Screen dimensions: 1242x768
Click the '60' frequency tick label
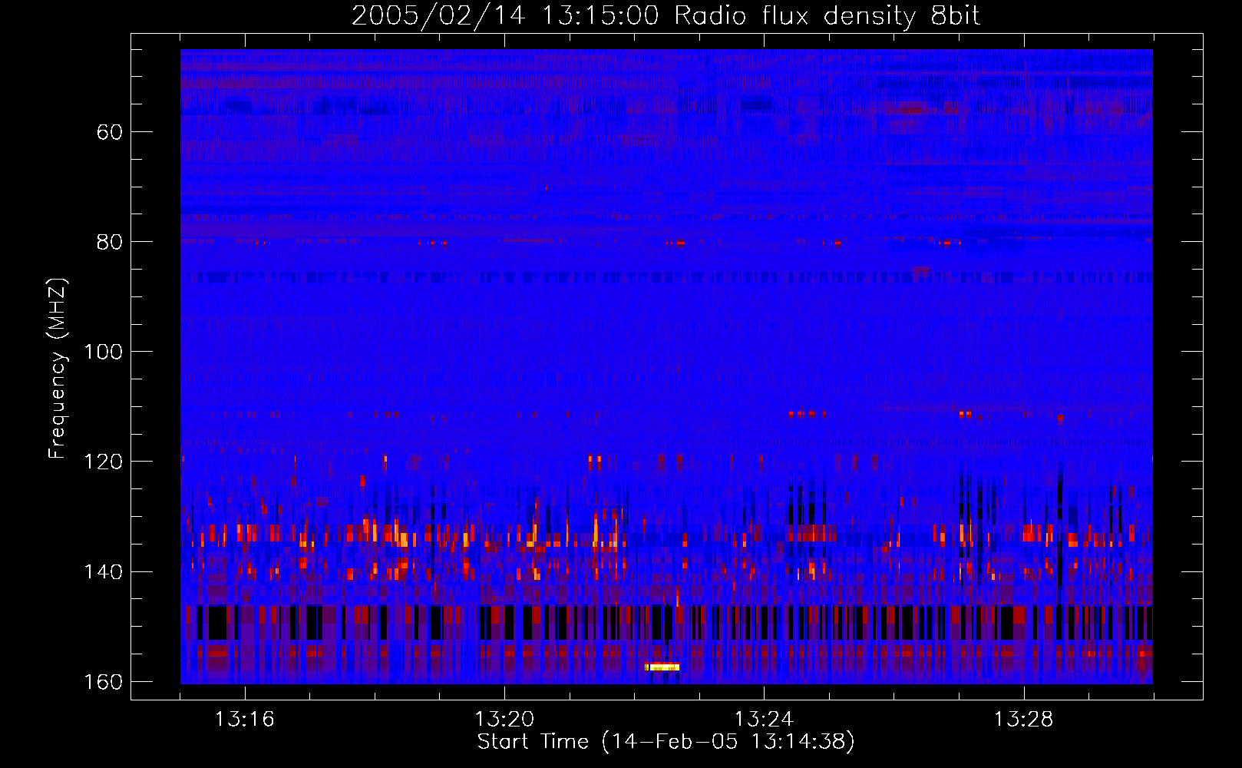click(110, 132)
